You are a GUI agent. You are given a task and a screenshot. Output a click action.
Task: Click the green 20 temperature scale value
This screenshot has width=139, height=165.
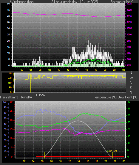pos(129,129)
